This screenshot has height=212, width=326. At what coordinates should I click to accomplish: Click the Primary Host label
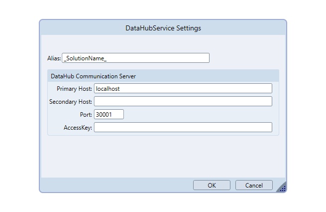[74, 89]
